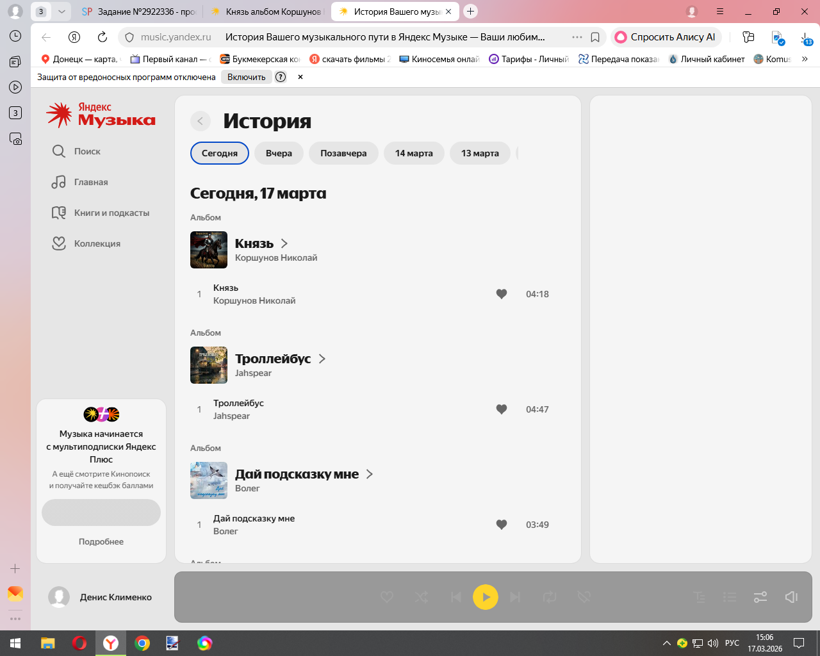Click the yellow Play button in player
Image resolution: width=820 pixels, height=656 pixels.
(485, 597)
